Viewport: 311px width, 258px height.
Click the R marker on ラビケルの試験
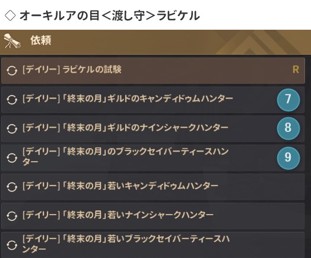point(296,70)
